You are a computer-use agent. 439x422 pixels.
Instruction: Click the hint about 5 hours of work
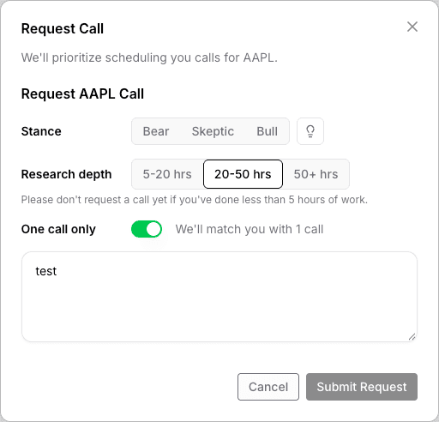[x=195, y=200]
